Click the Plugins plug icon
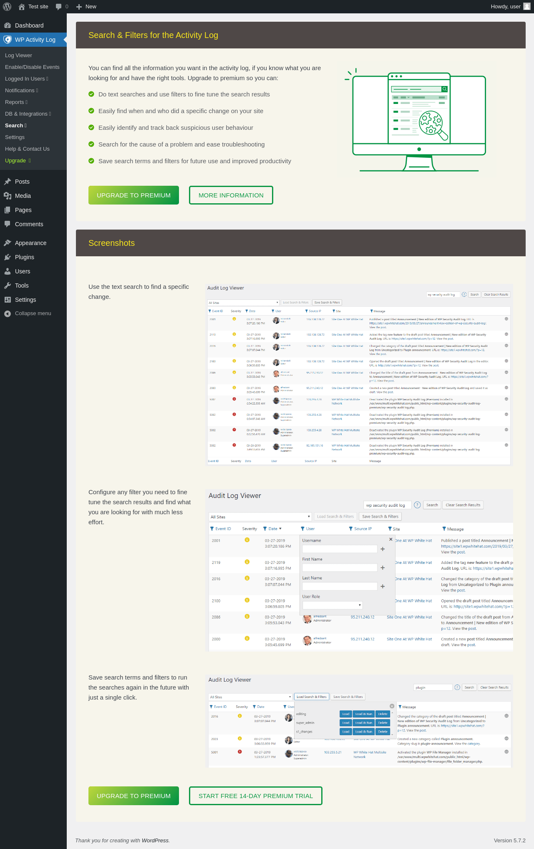The image size is (534, 849). (x=8, y=257)
